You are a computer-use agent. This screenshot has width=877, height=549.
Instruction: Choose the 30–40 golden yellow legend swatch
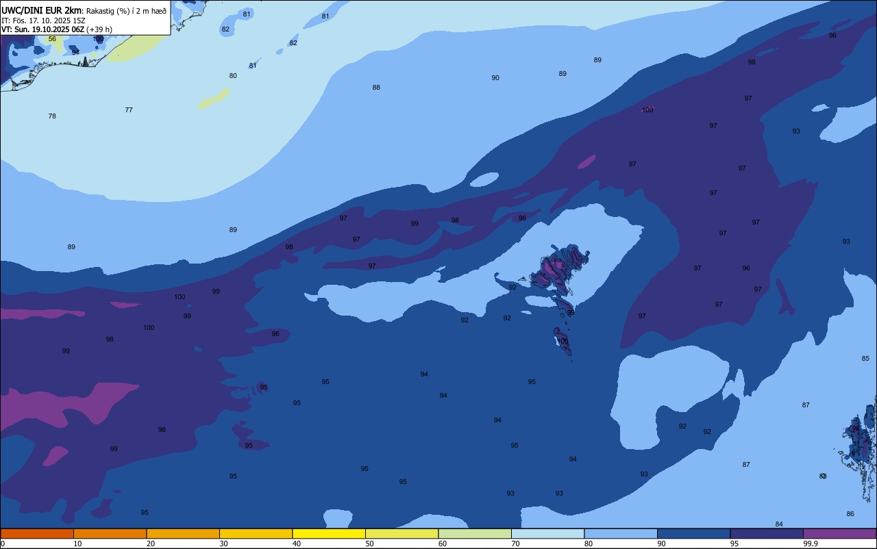click(x=256, y=533)
